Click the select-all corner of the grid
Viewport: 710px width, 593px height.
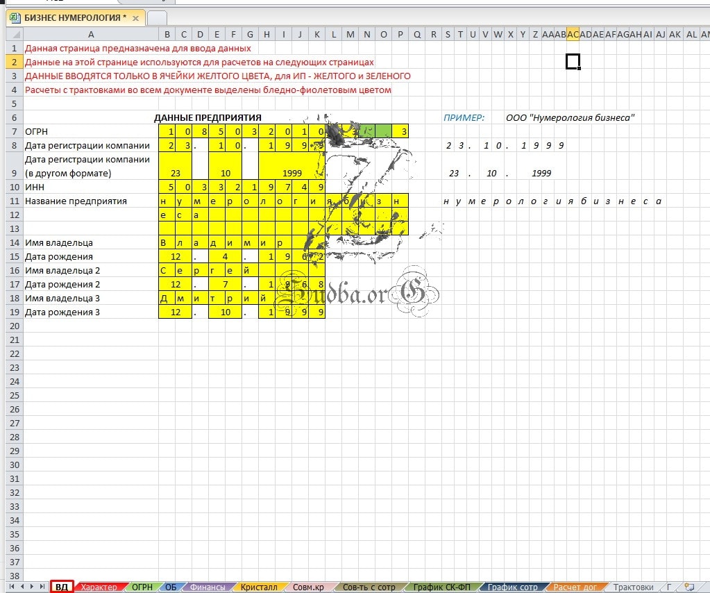click(x=13, y=34)
